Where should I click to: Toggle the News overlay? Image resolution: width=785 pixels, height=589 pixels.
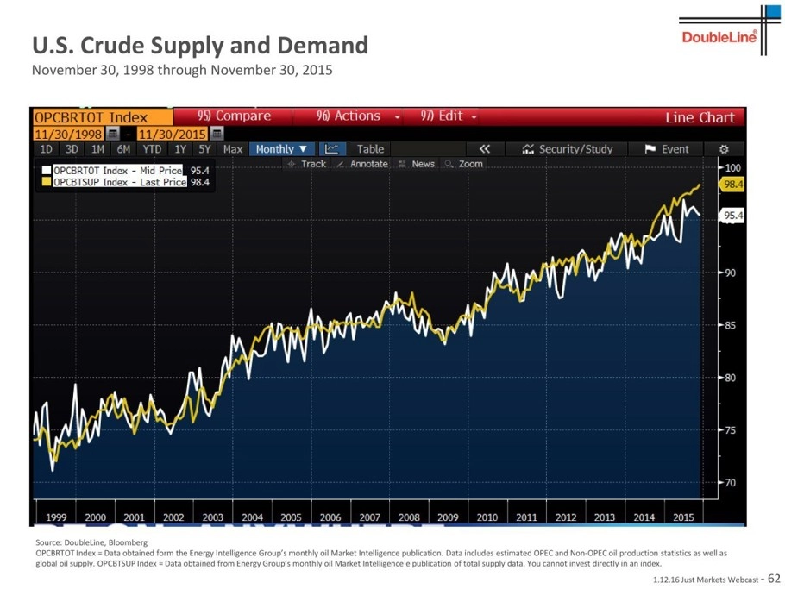[x=416, y=164]
